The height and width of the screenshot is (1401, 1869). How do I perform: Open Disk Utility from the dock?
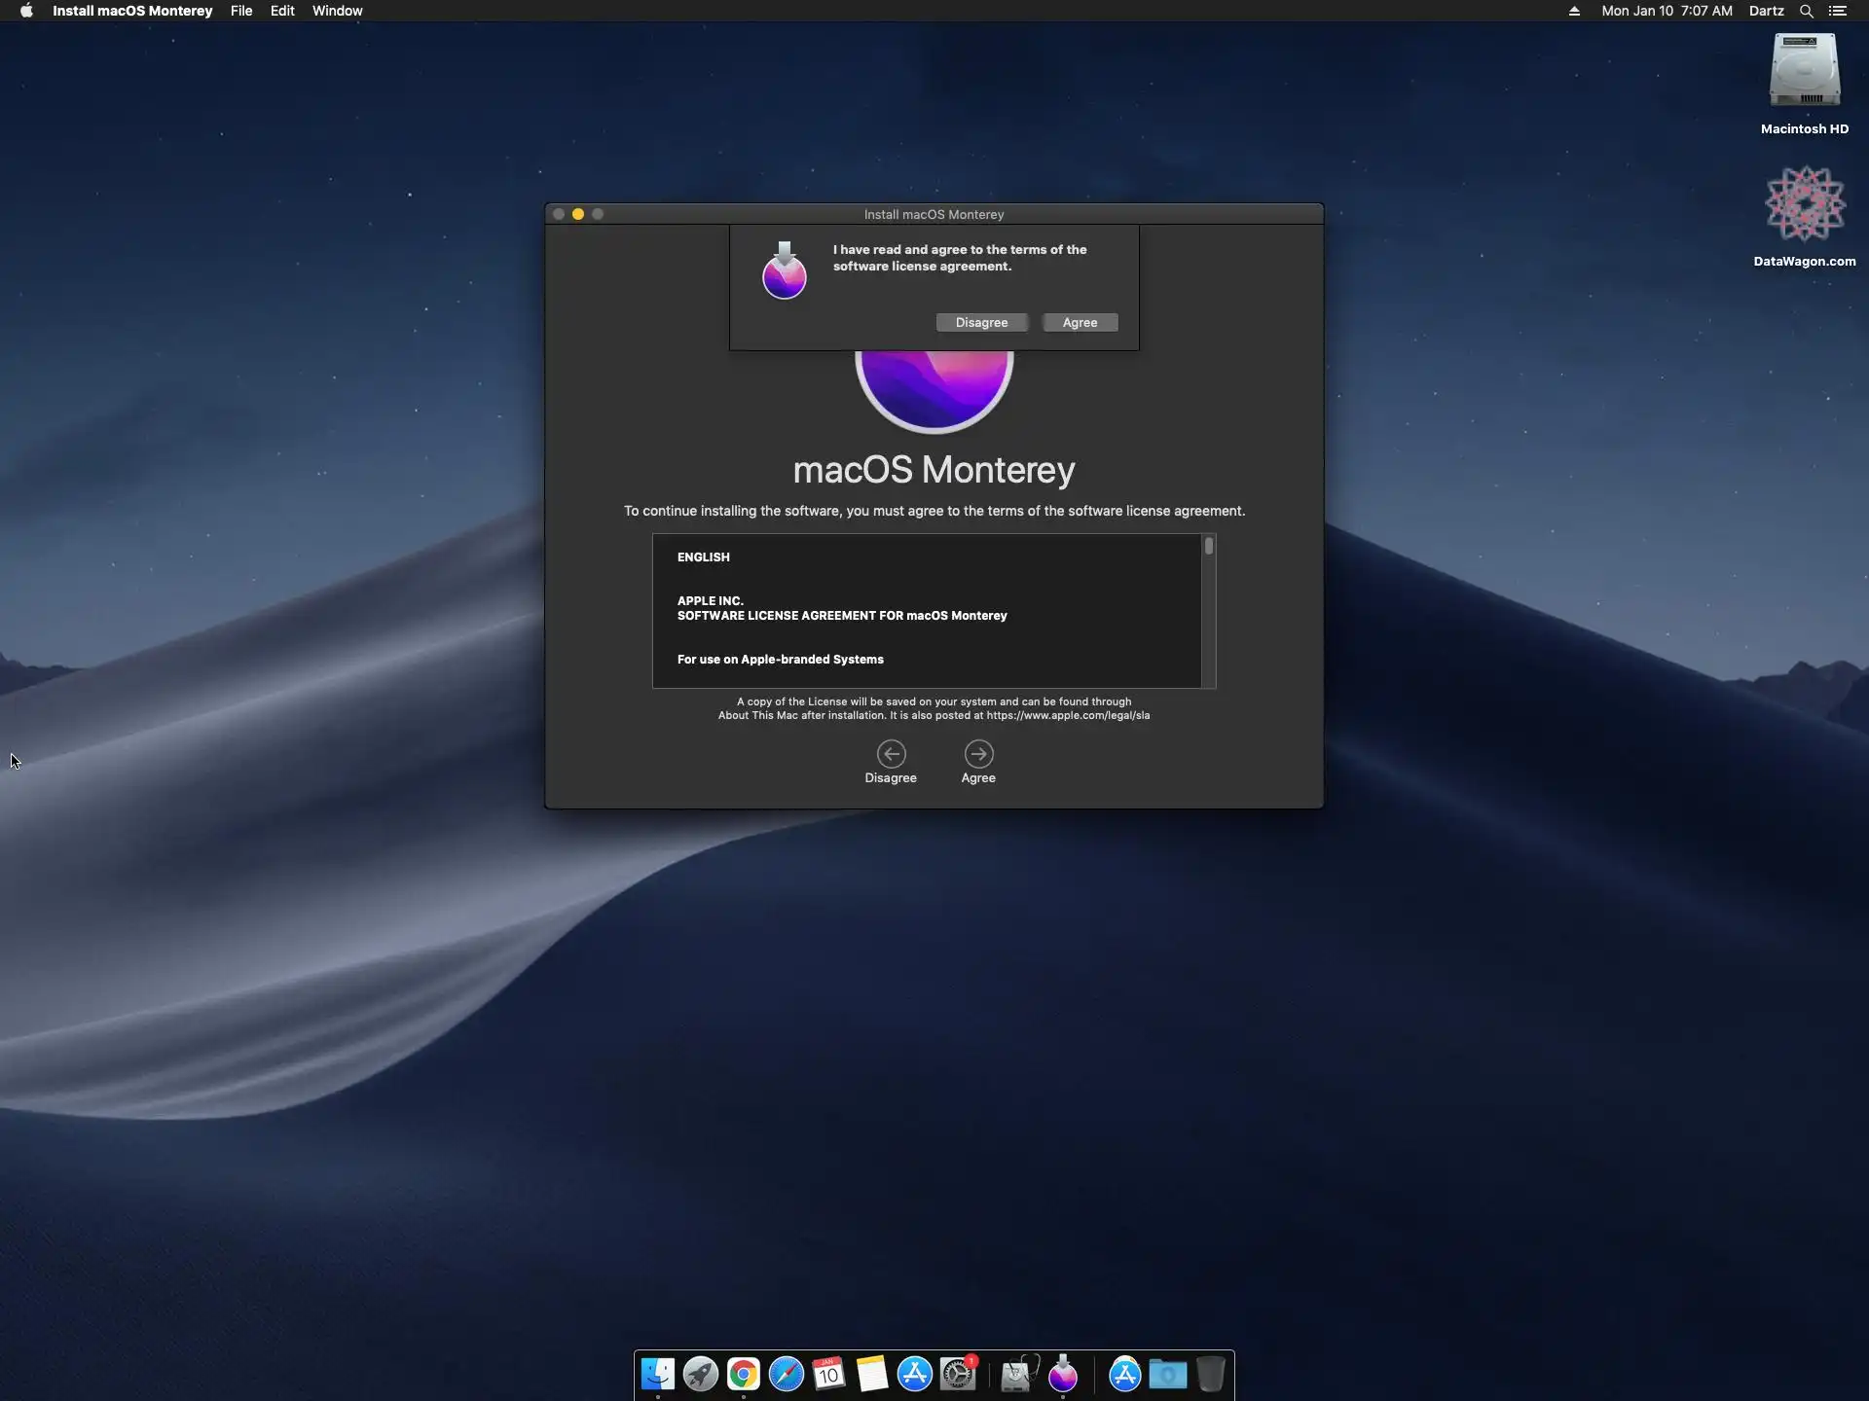(x=1018, y=1374)
